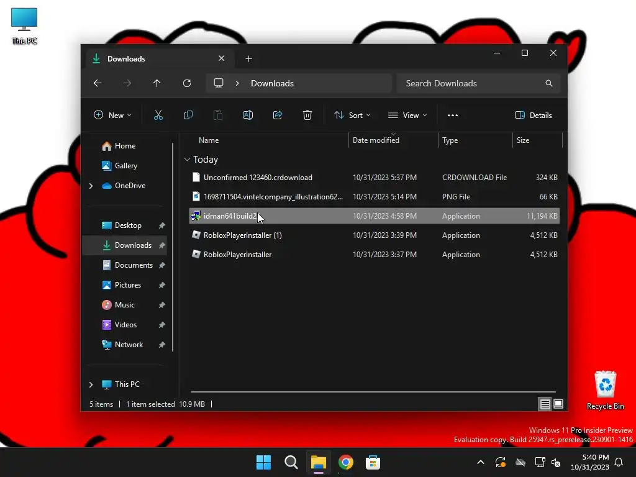Image resolution: width=636 pixels, height=477 pixels.
Task: Sort by Date modified column
Action: tap(376, 140)
